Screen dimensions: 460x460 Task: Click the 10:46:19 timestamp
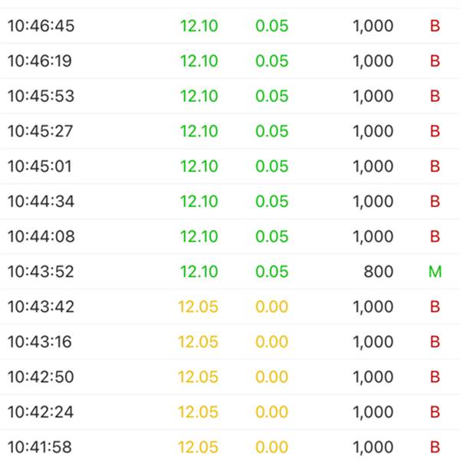(41, 61)
